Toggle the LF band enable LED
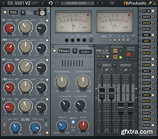Viewport: 158px width, 139px height. [47, 99]
